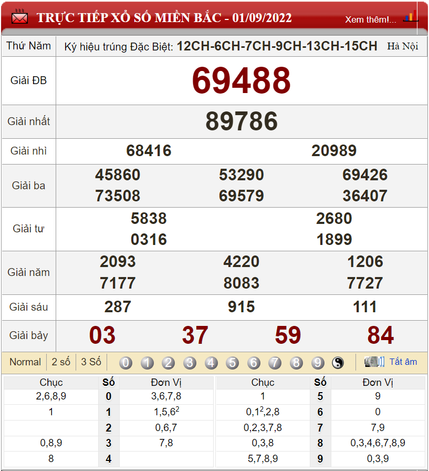
Task: Select digit ball 8 filter
Action: pos(296,363)
